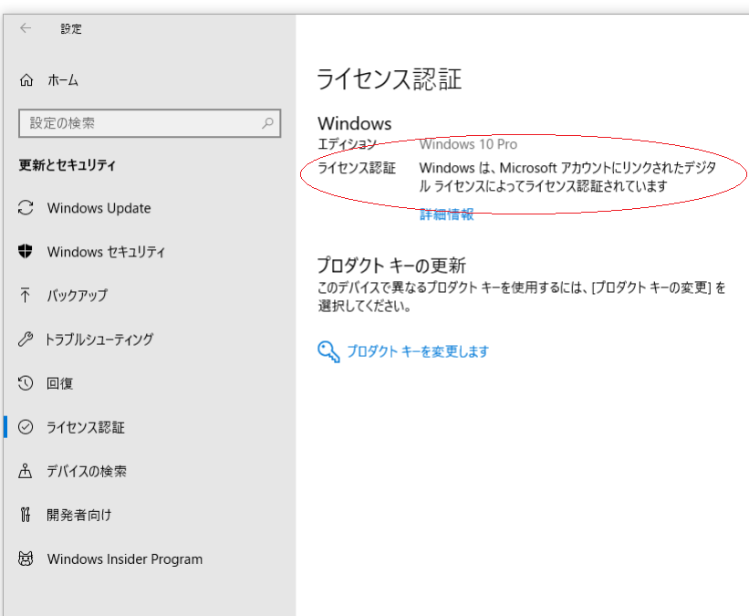Select ライセンス認証 in the sidebar
Image resolution: width=749 pixels, height=616 pixels.
(x=86, y=427)
